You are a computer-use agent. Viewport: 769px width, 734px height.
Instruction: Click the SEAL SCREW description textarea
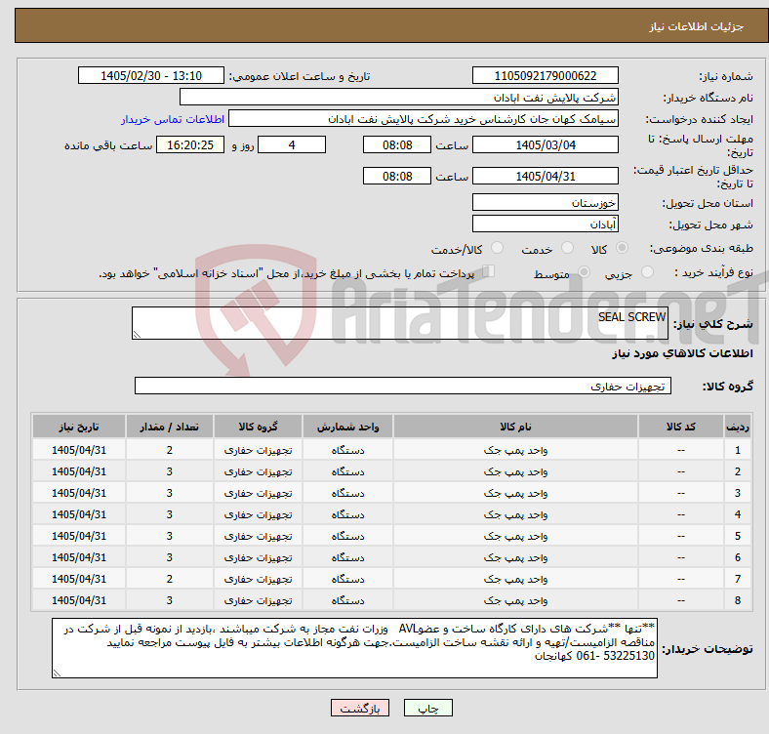tap(400, 323)
